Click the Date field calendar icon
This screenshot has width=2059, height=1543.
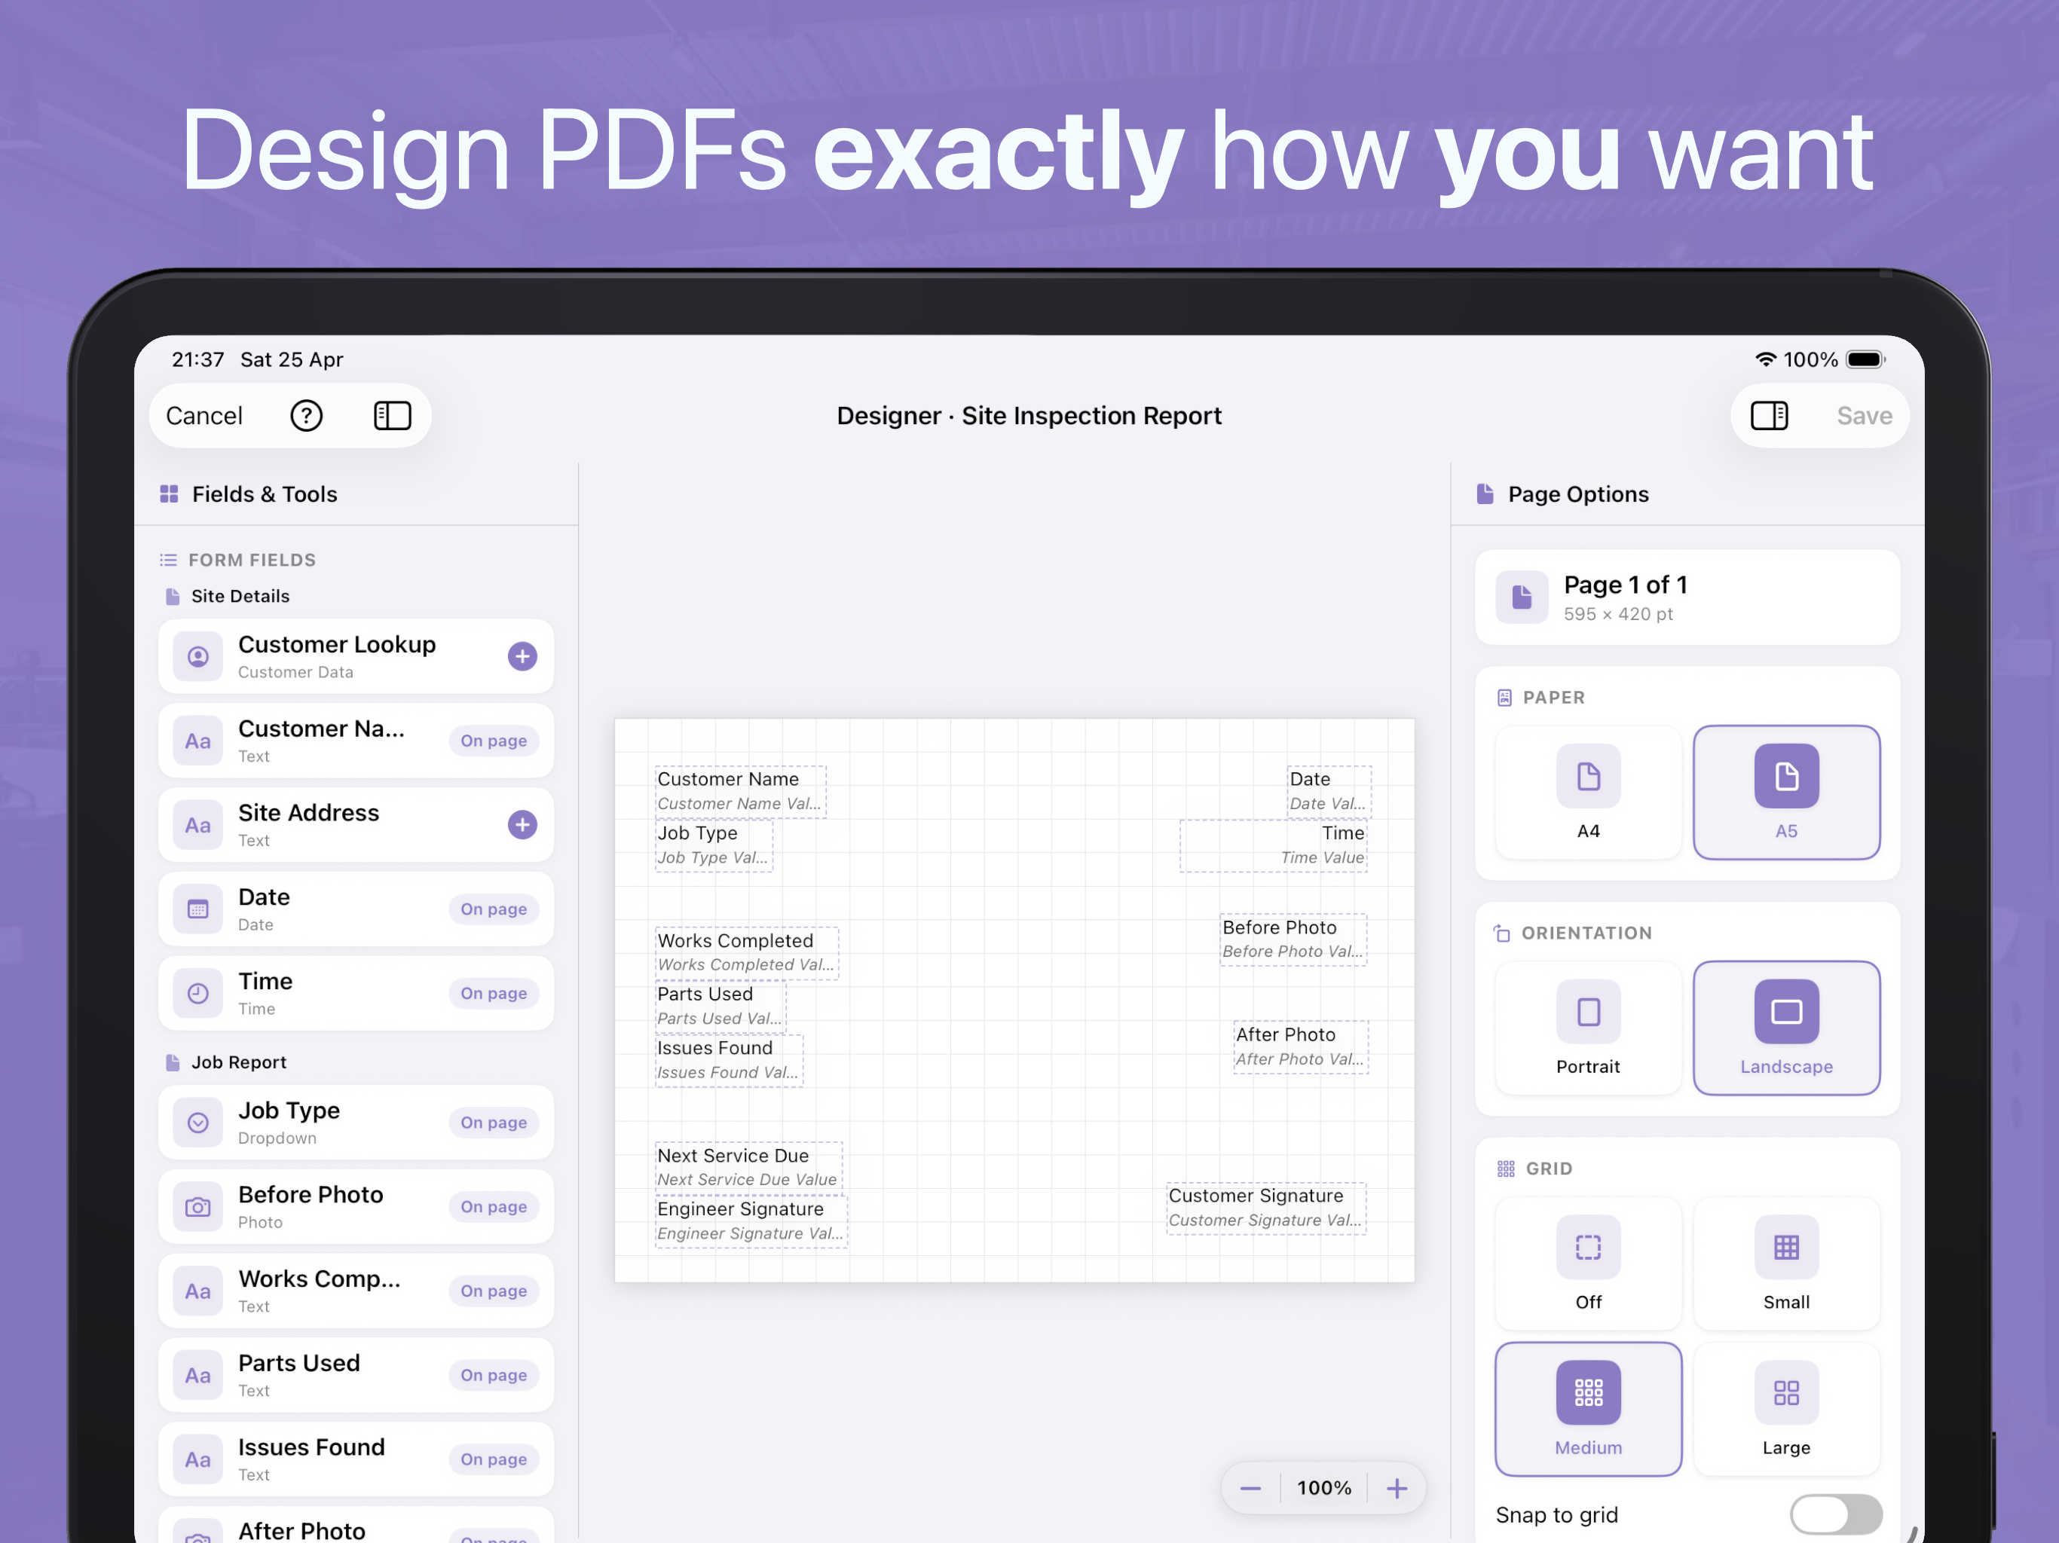[x=198, y=909]
